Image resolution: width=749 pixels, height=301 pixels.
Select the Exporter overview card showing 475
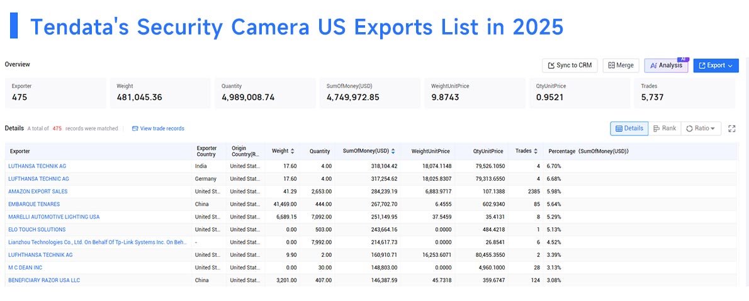[56, 93]
